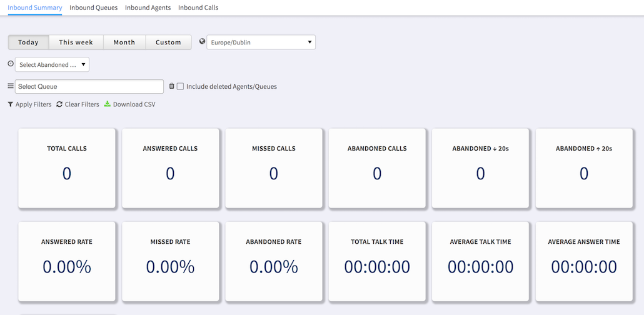Open the Select Abandoned dropdown

coord(52,65)
